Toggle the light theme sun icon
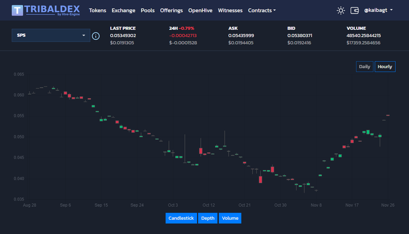The width and height of the screenshot is (409, 234). click(341, 11)
